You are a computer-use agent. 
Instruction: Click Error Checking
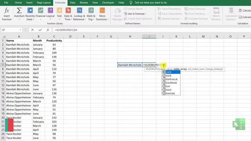[195, 14]
